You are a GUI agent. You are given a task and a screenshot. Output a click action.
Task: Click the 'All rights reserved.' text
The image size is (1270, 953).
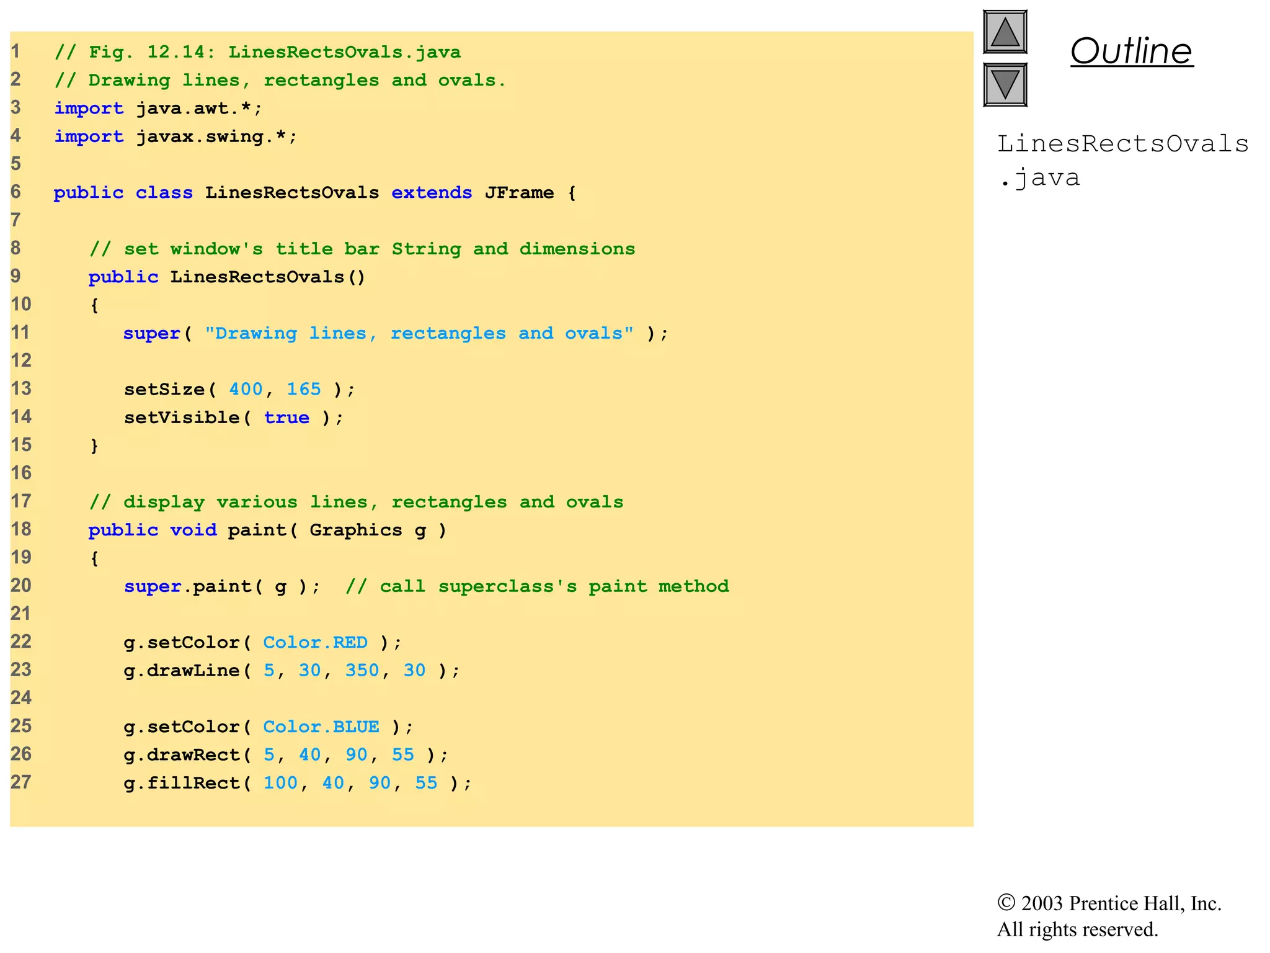(1078, 929)
